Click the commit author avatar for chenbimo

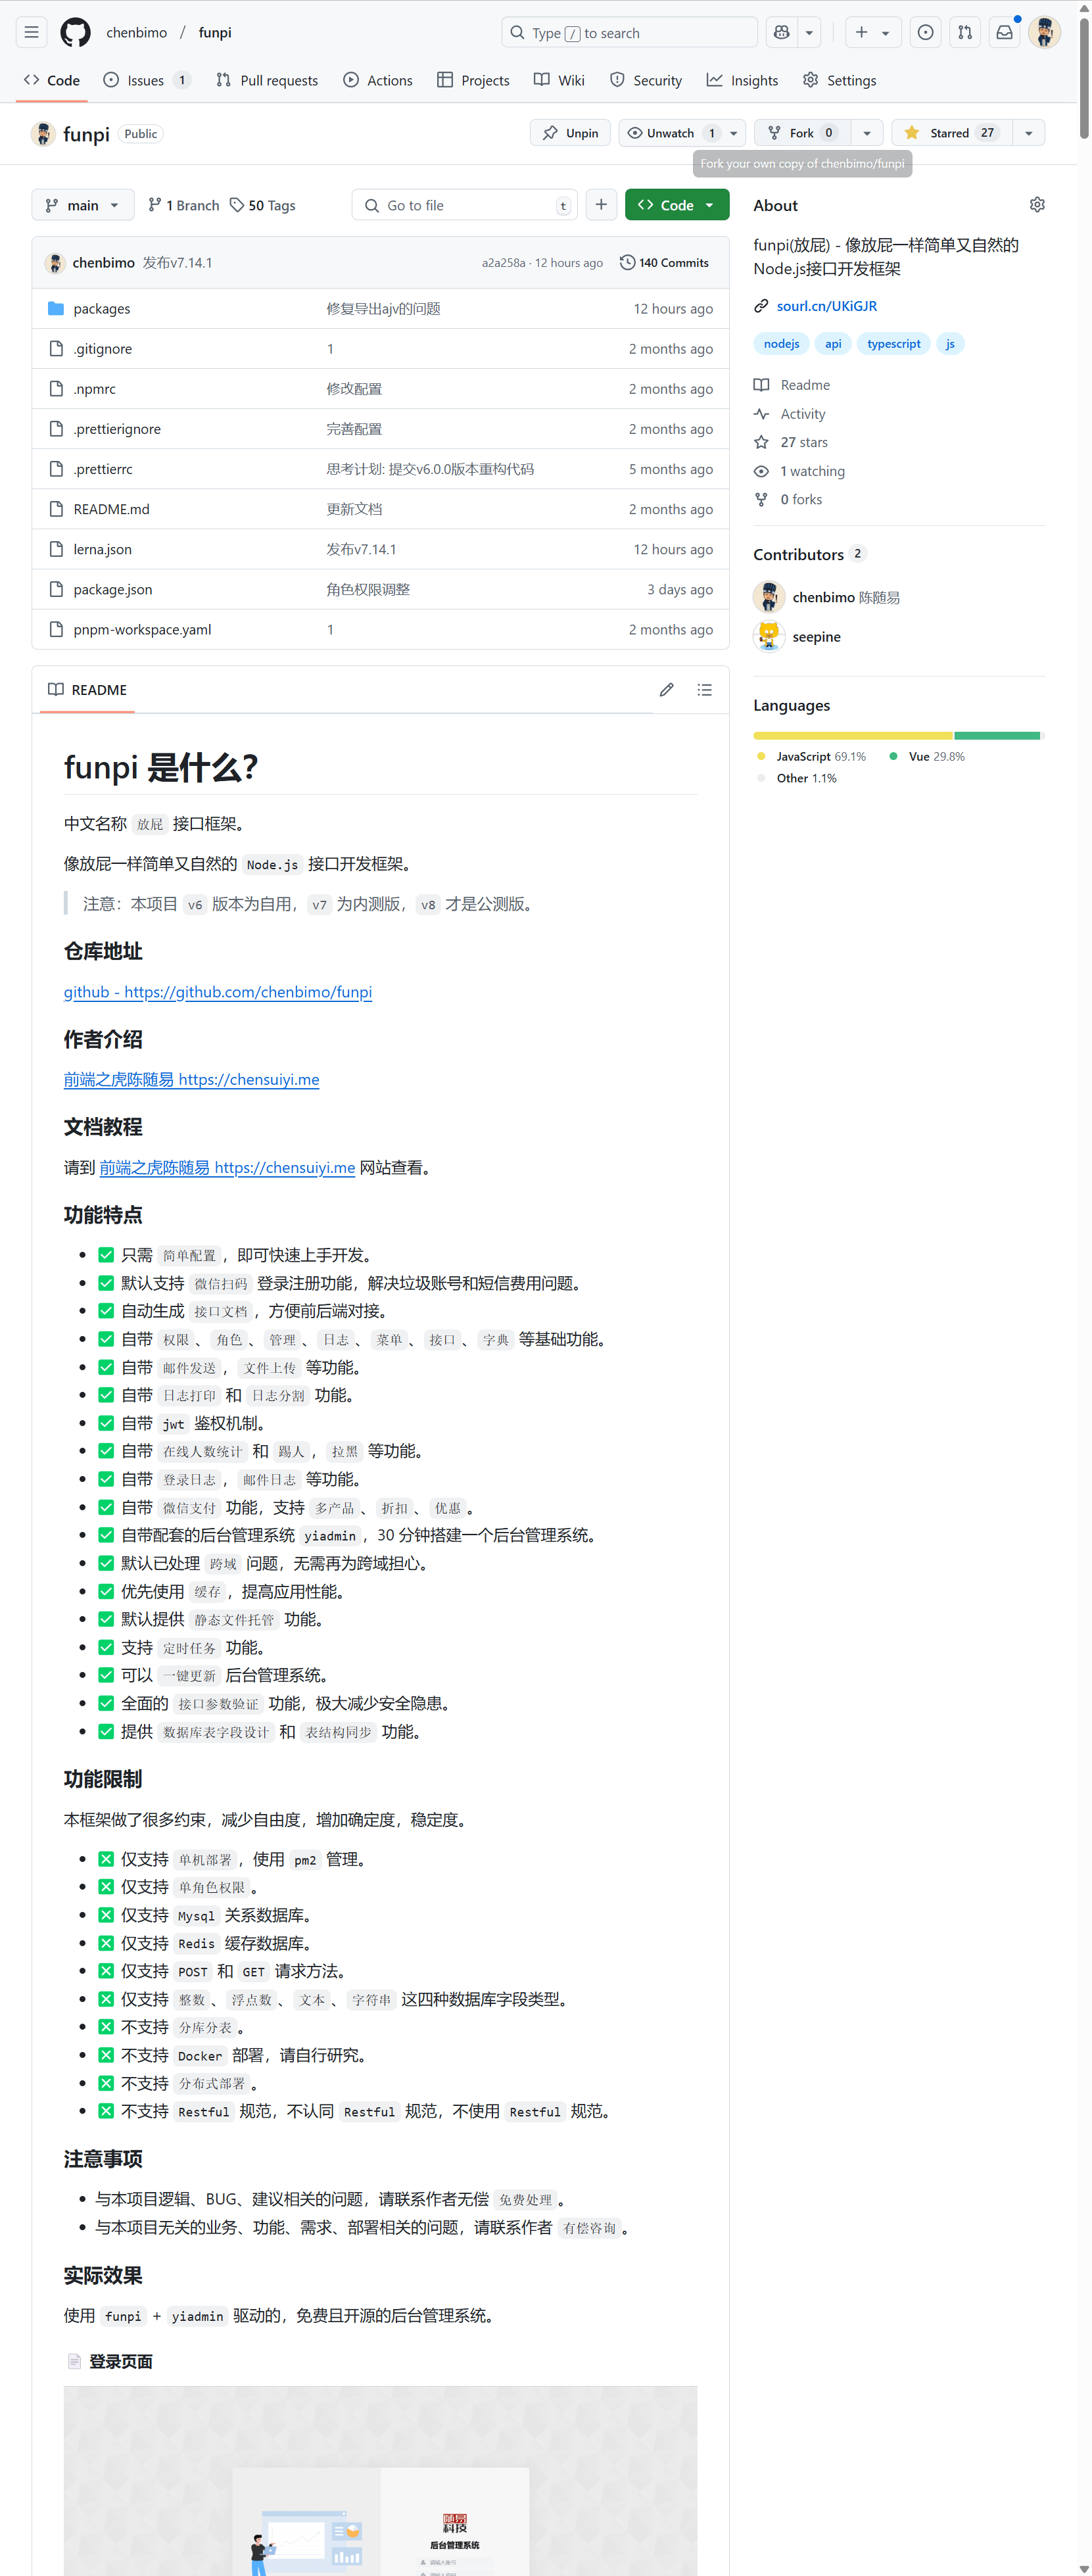[x=55, y=263]
